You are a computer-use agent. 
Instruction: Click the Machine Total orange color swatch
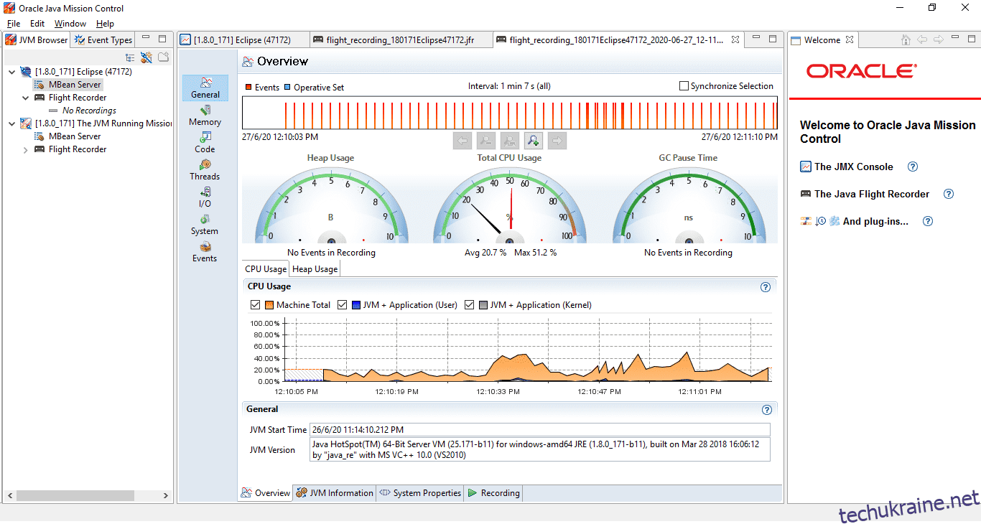[269, 305]
